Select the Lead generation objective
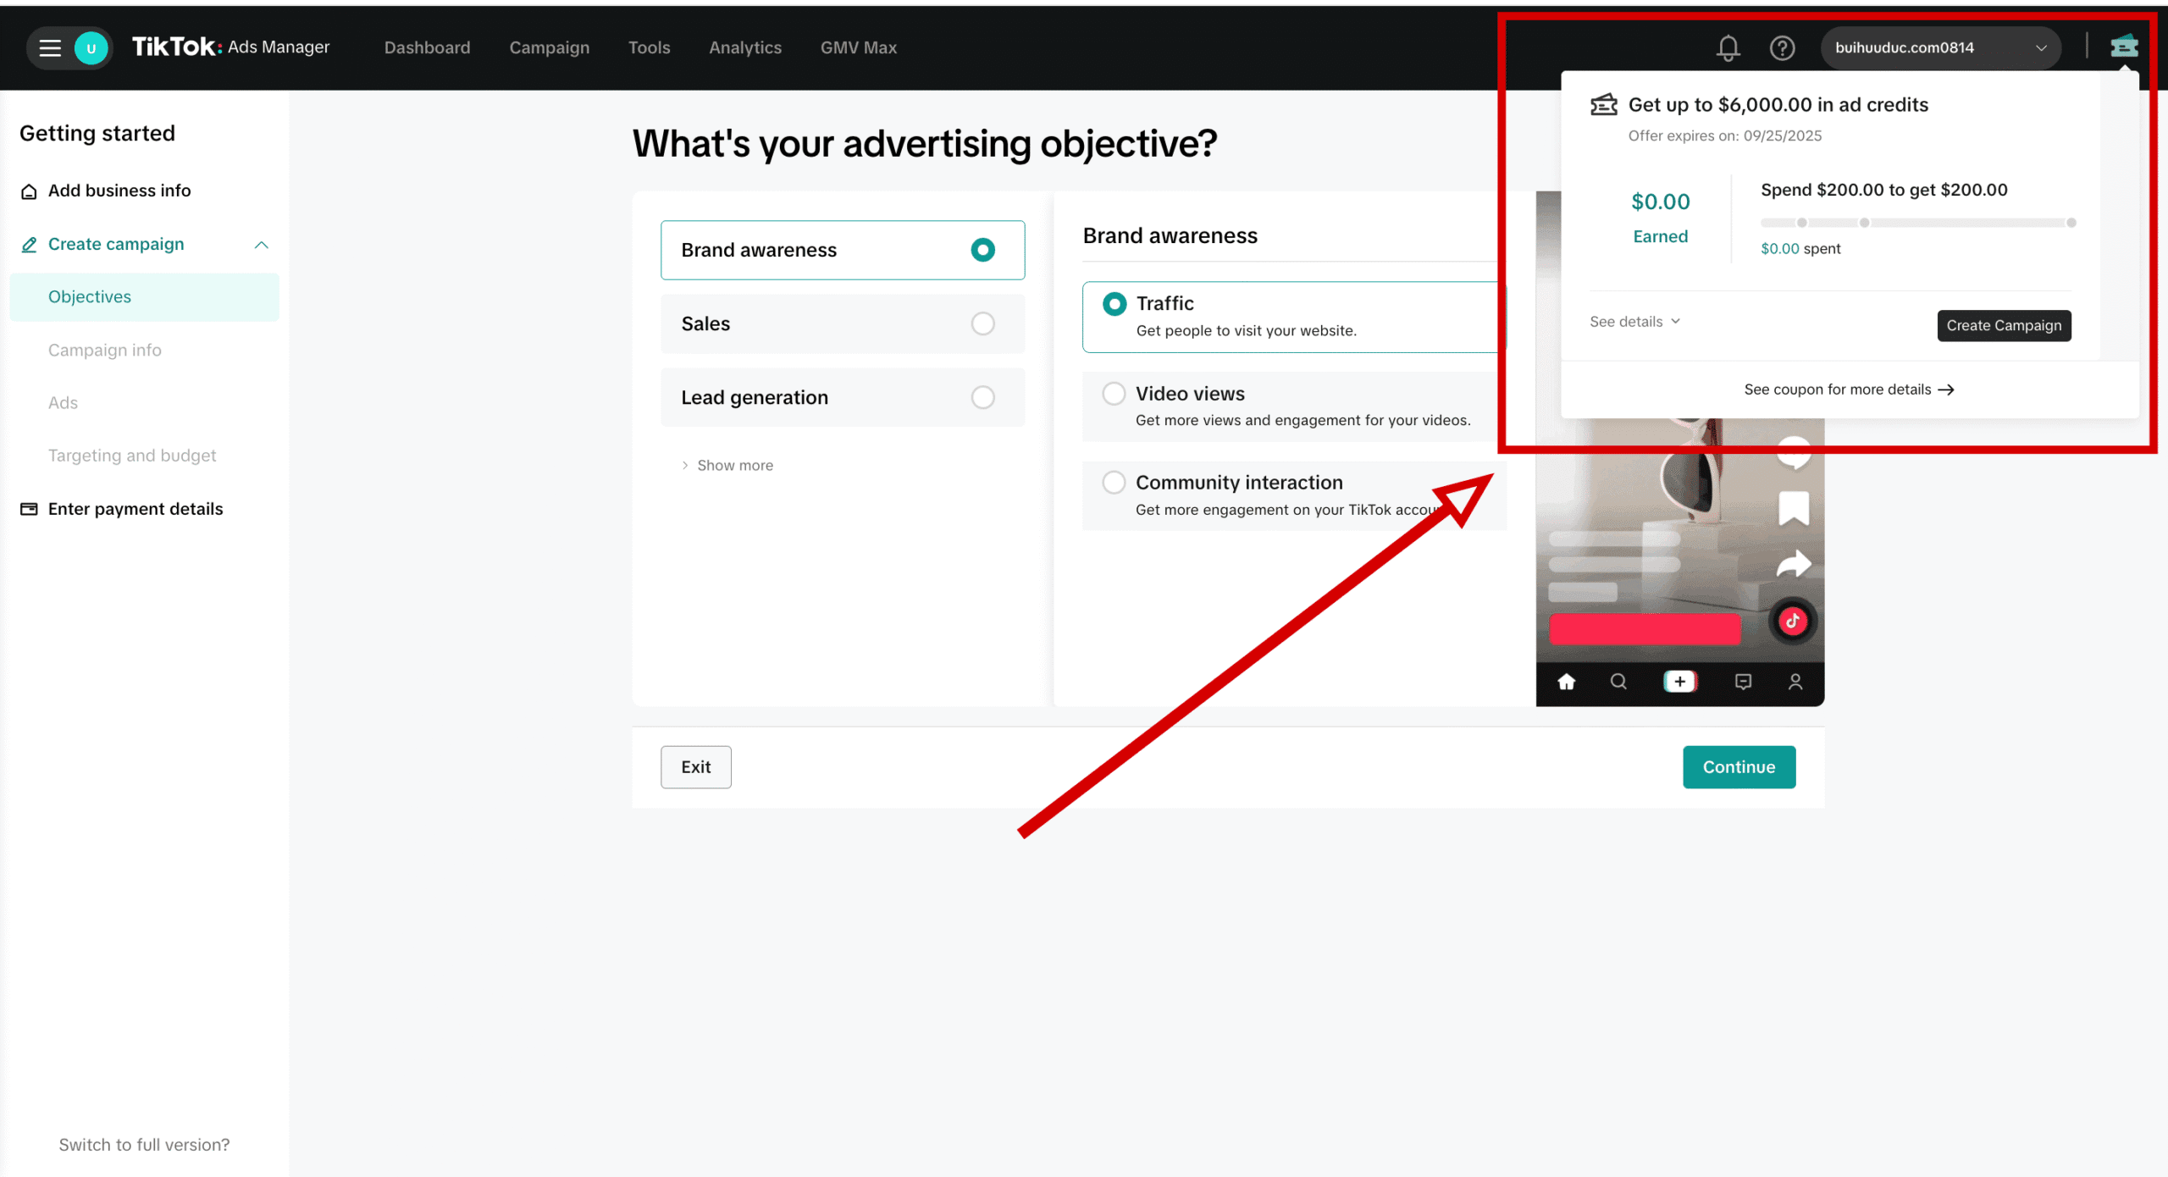The width and height of the screenshot is (2168, 1177). 982,397
